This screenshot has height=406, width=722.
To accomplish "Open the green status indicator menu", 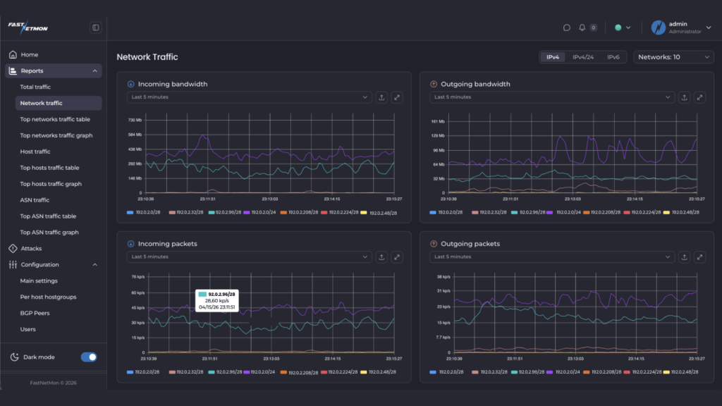I will click(x=622, y=27).
